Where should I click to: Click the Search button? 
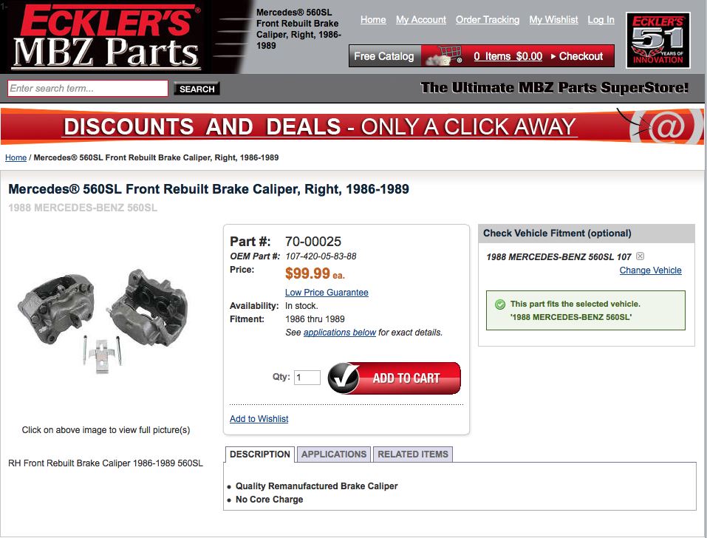(x=197, y=89)
